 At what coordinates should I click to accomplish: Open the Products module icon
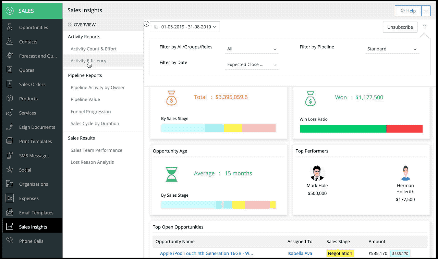[9, 98]
